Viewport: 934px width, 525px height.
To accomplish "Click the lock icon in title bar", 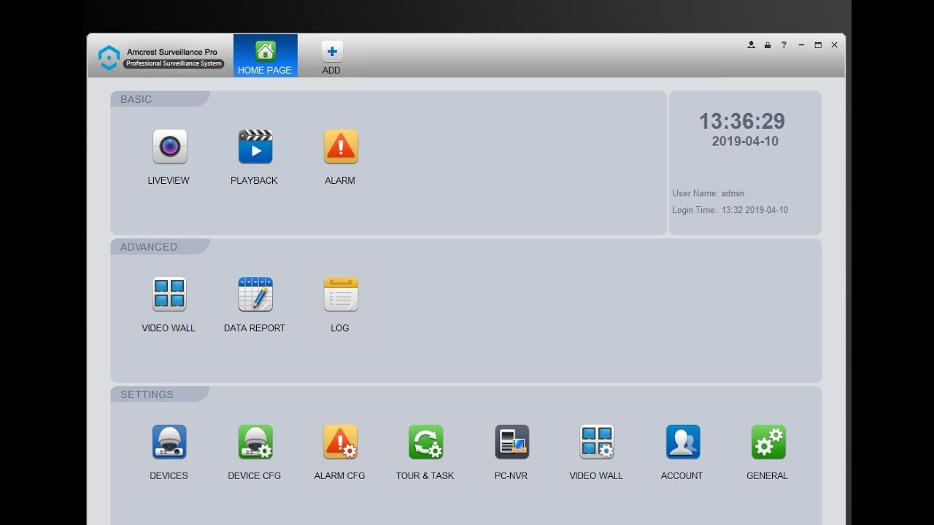I will (768, 45).
